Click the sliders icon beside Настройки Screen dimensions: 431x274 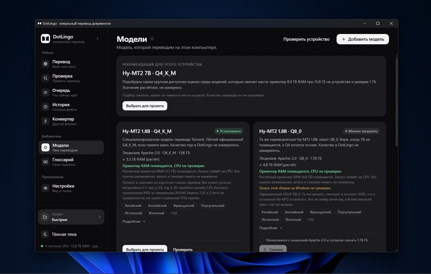tap(46, 188)
